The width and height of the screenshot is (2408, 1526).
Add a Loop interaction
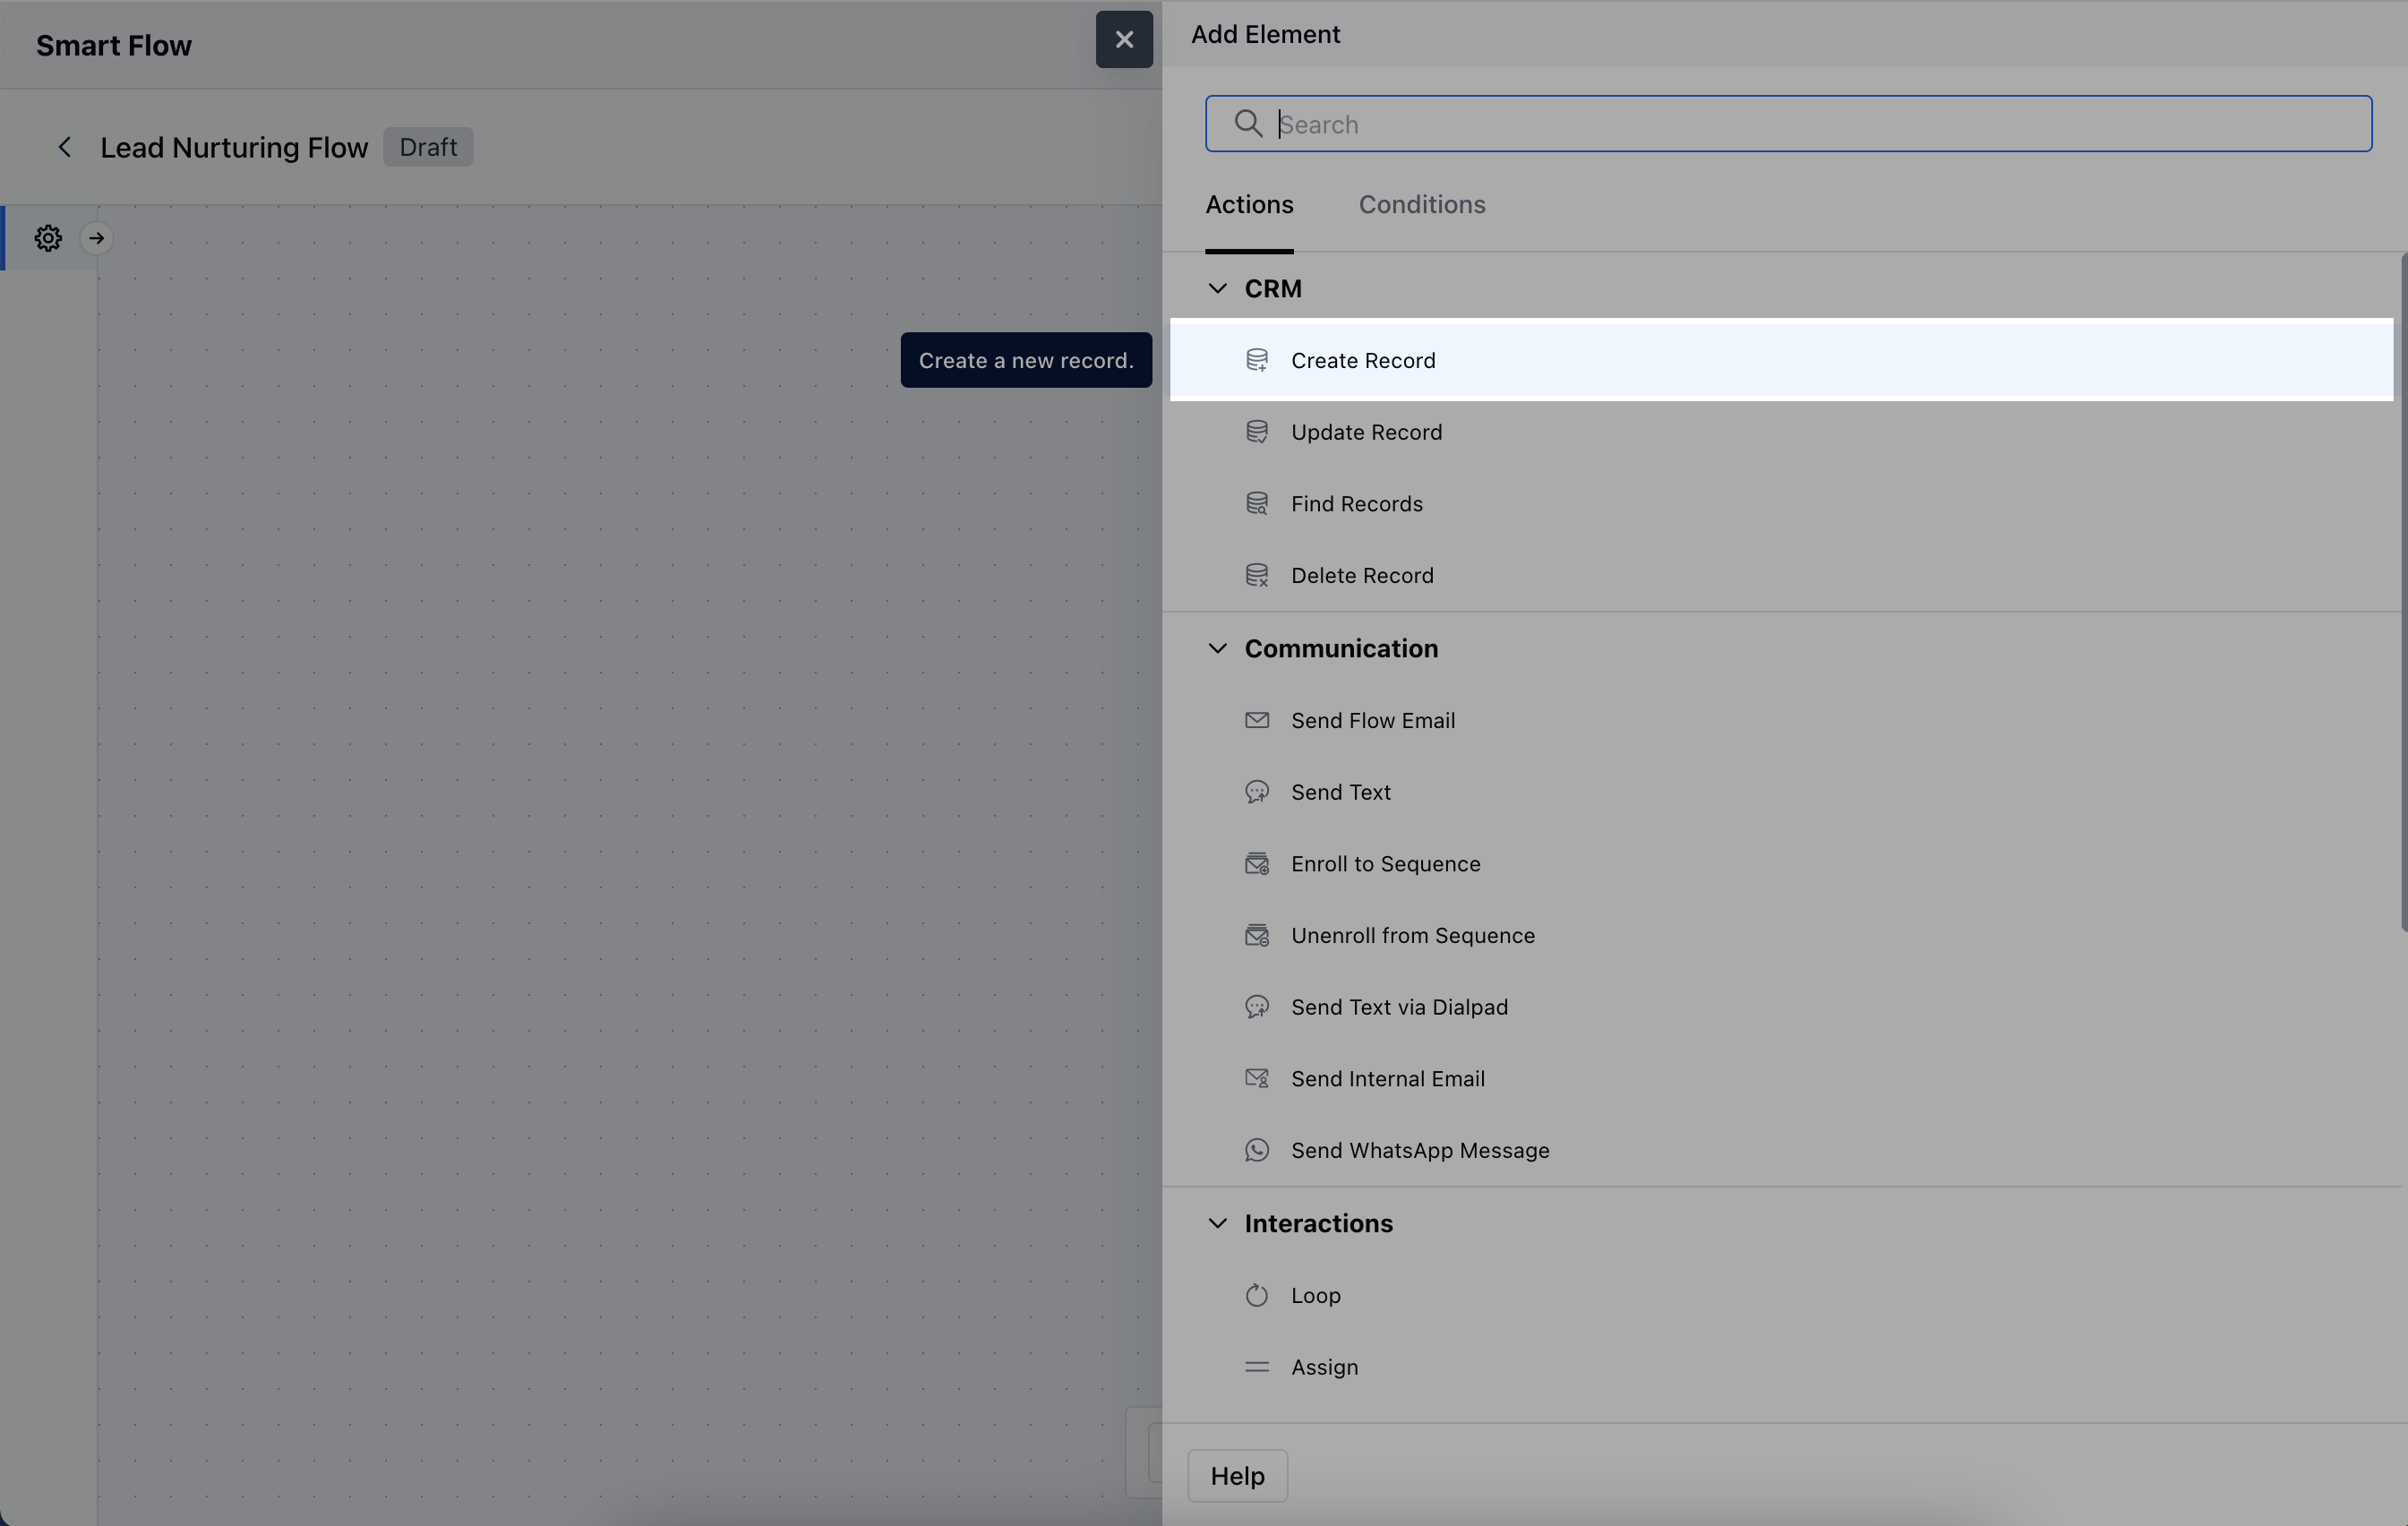point(1781,1295)
